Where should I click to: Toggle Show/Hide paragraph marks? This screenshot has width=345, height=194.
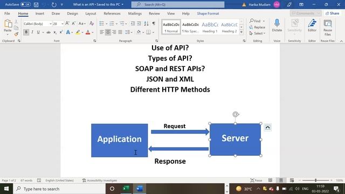pos(154,24)
